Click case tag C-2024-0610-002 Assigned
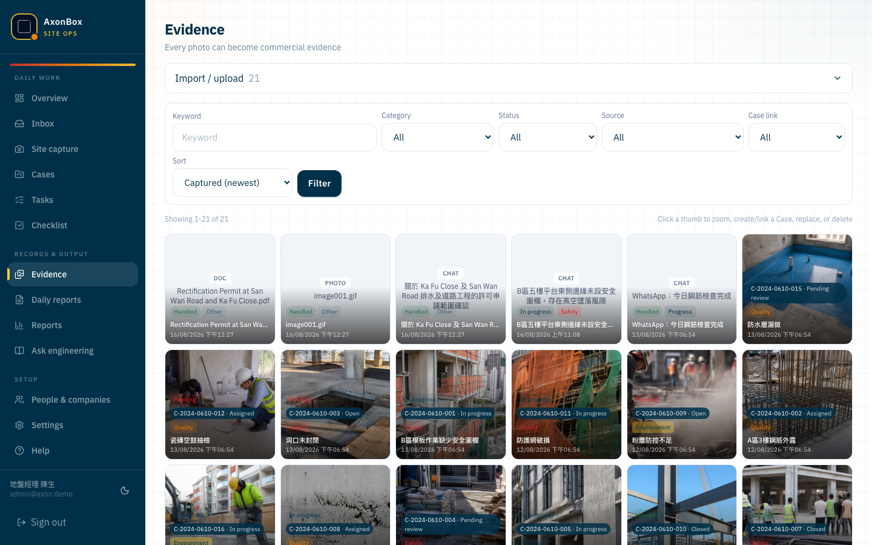Viewport: 872px width, 545px height. tap(791, 414)
